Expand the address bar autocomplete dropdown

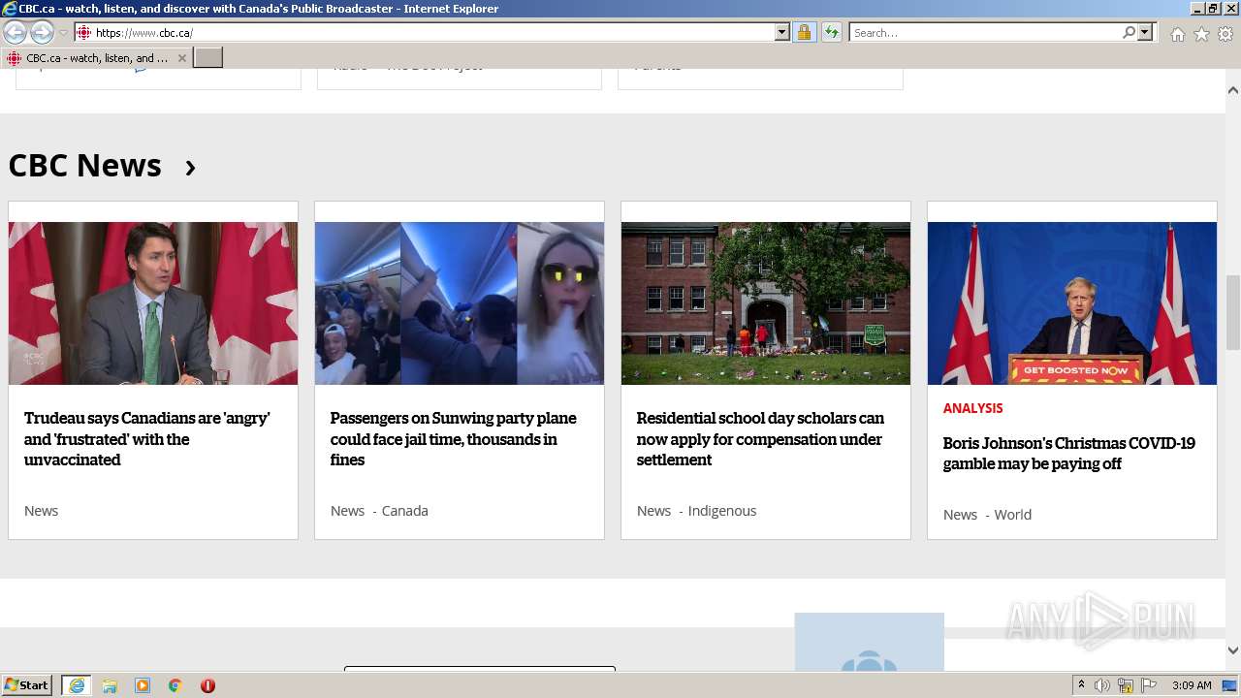tap(782, 33)
